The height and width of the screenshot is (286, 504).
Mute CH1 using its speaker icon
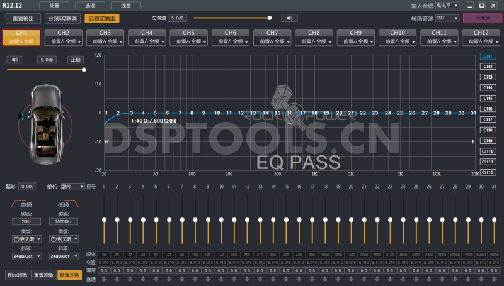click(15, 60)
